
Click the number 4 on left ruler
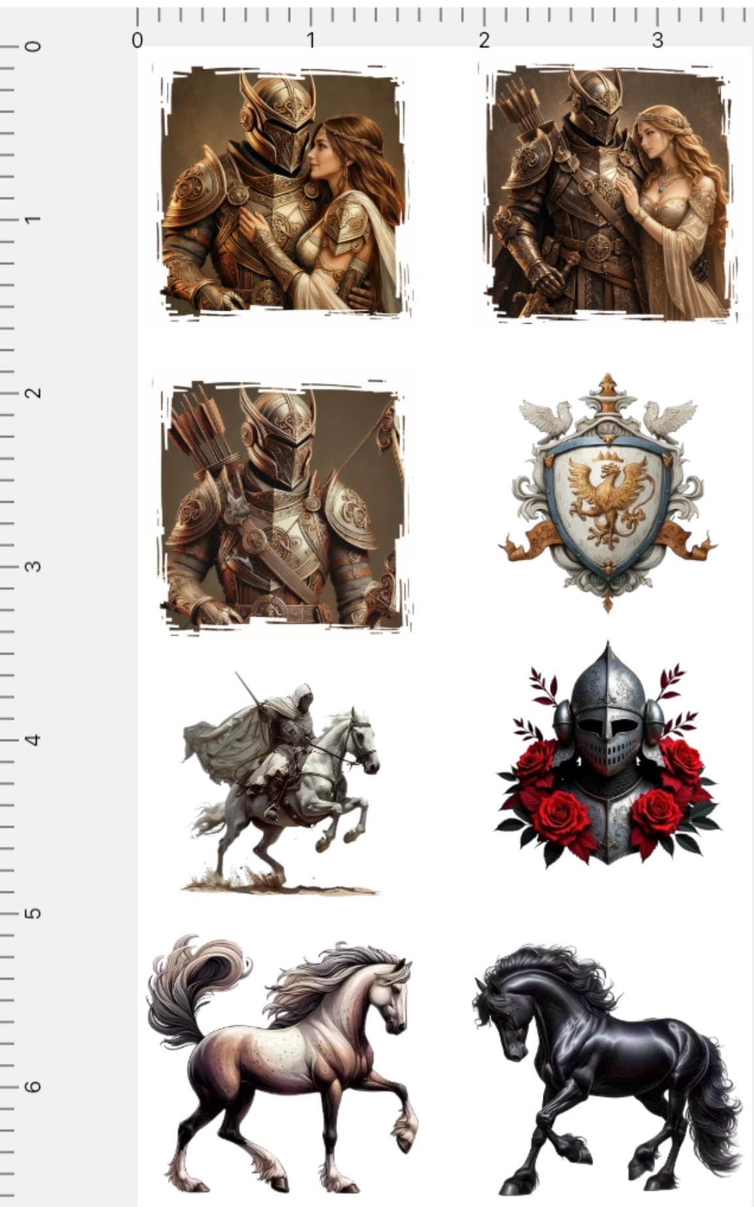point(33,740)
